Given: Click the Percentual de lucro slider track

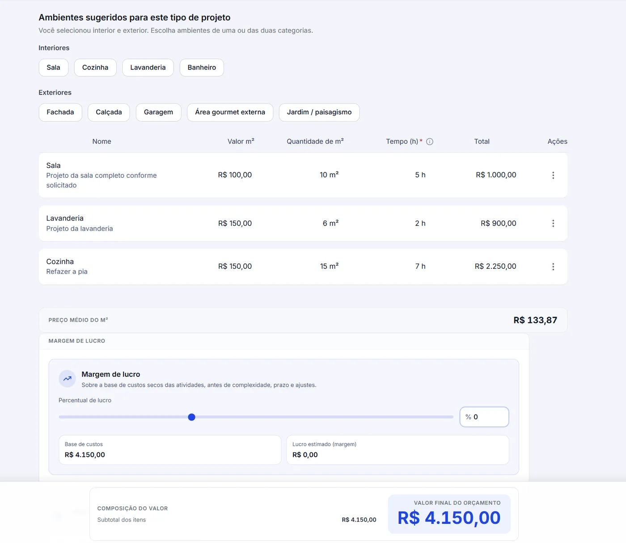Looking at the screenshot, I should click(x=256, y=417).
